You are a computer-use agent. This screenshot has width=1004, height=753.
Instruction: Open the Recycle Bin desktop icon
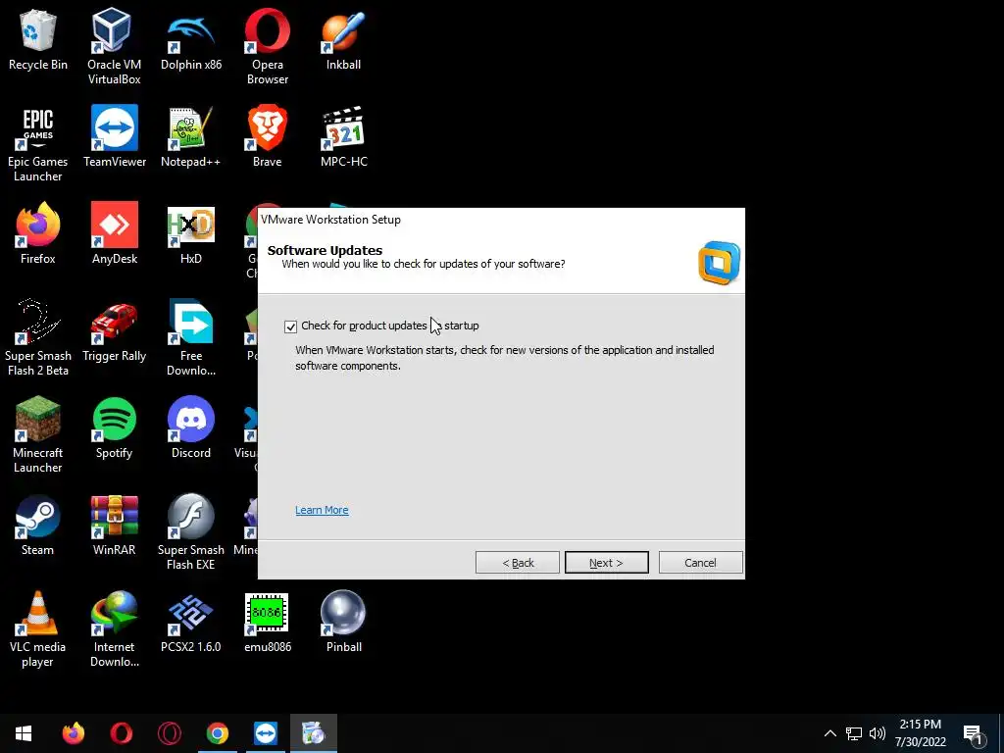pyautogui.click(x=38, y=41)
